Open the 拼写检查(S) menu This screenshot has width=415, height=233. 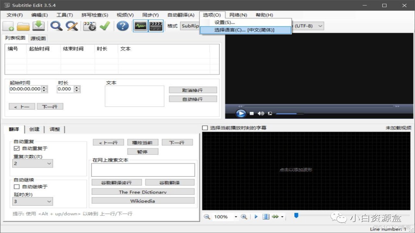(x=95, y=15)
